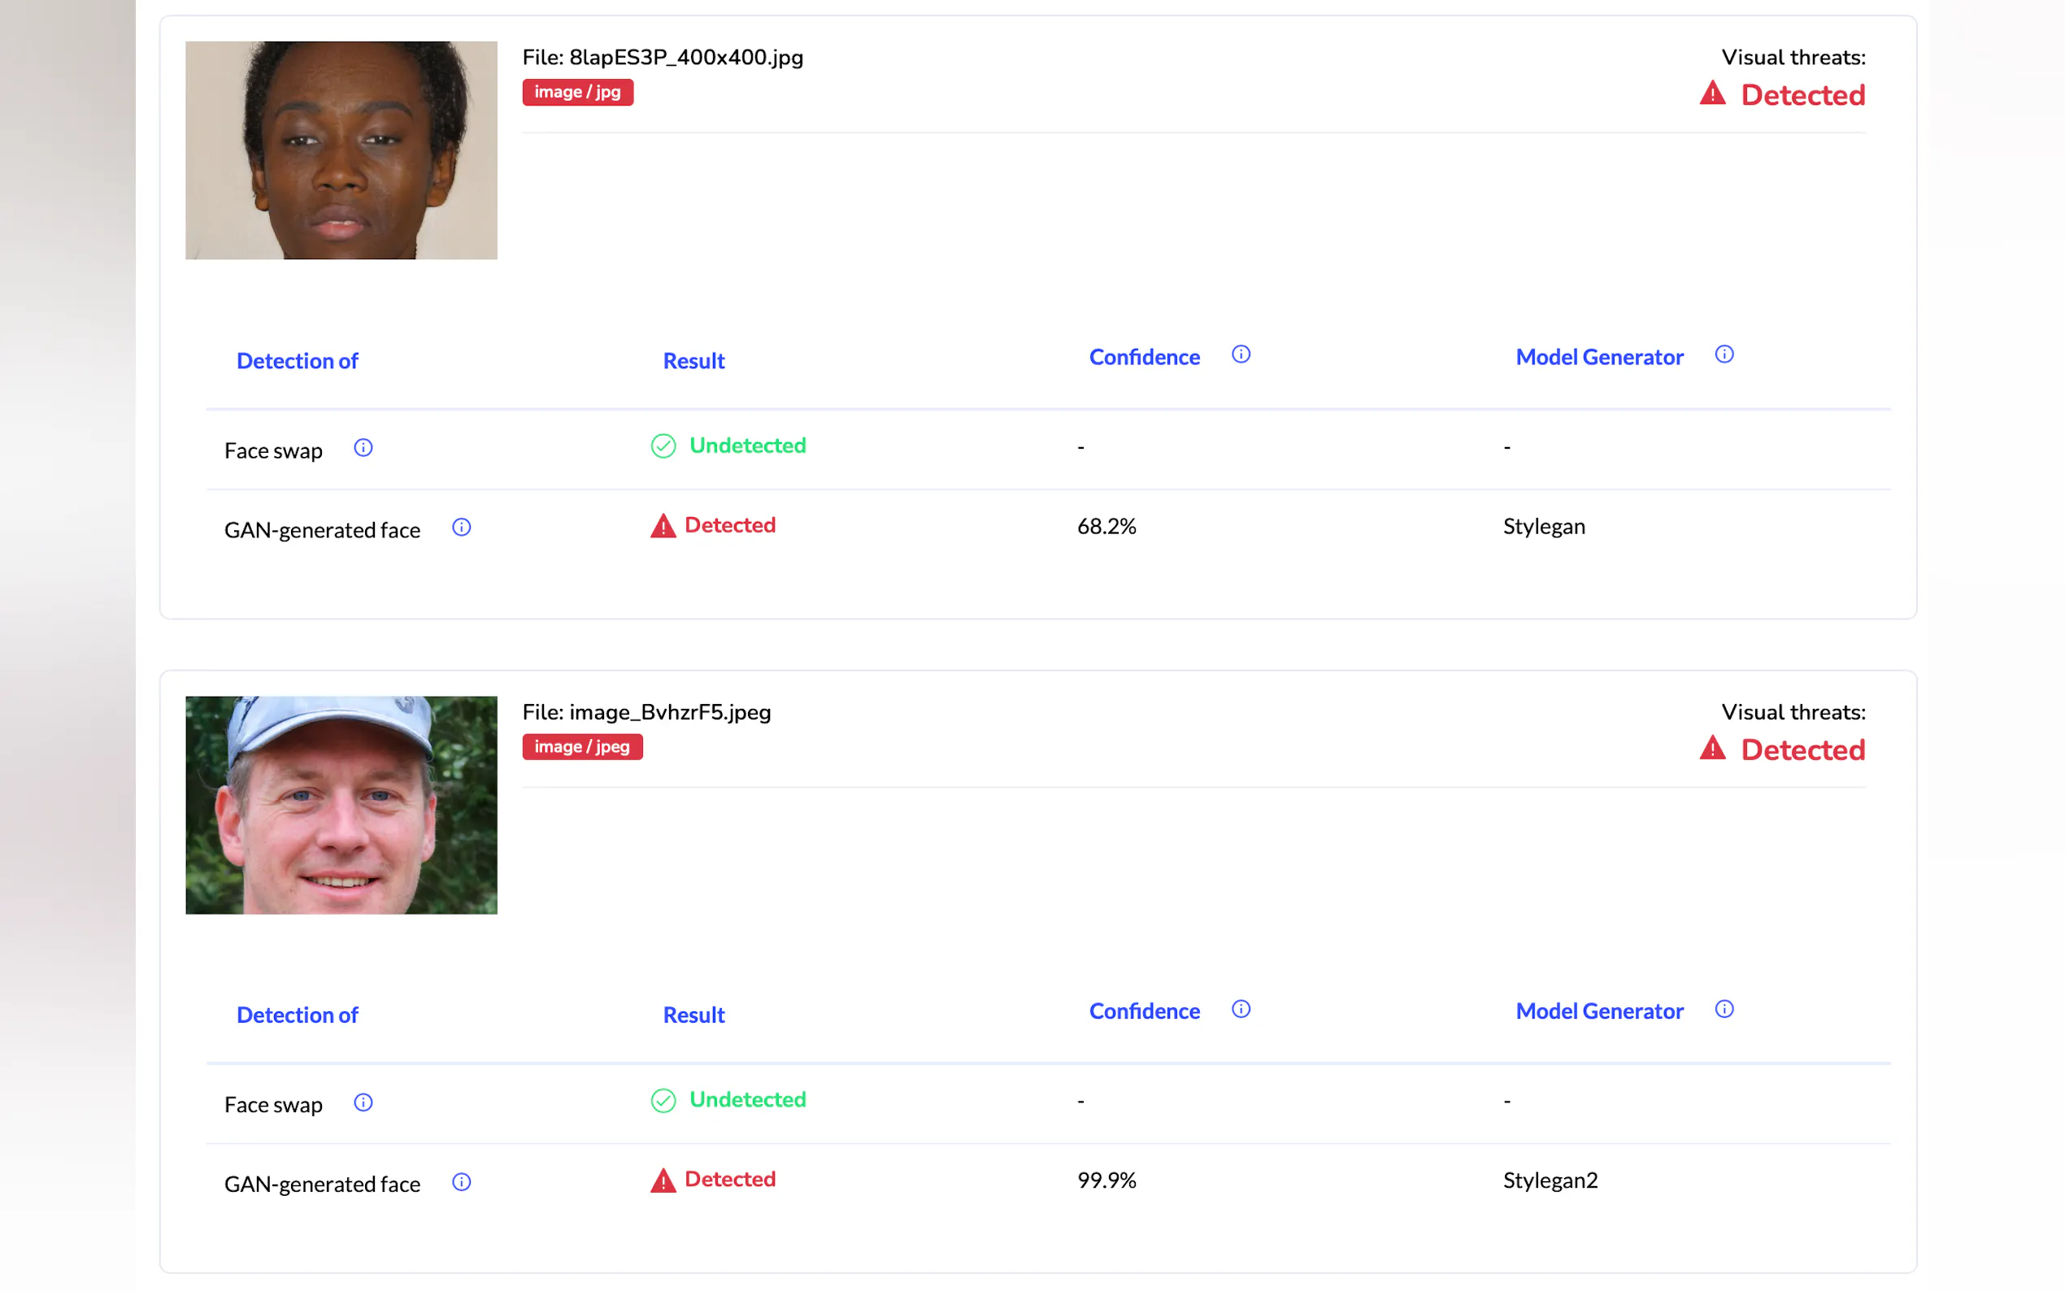Viewport: 2065px width, 1291px height.
Task: Click the second Result column header
Action: coord(693,1015)
